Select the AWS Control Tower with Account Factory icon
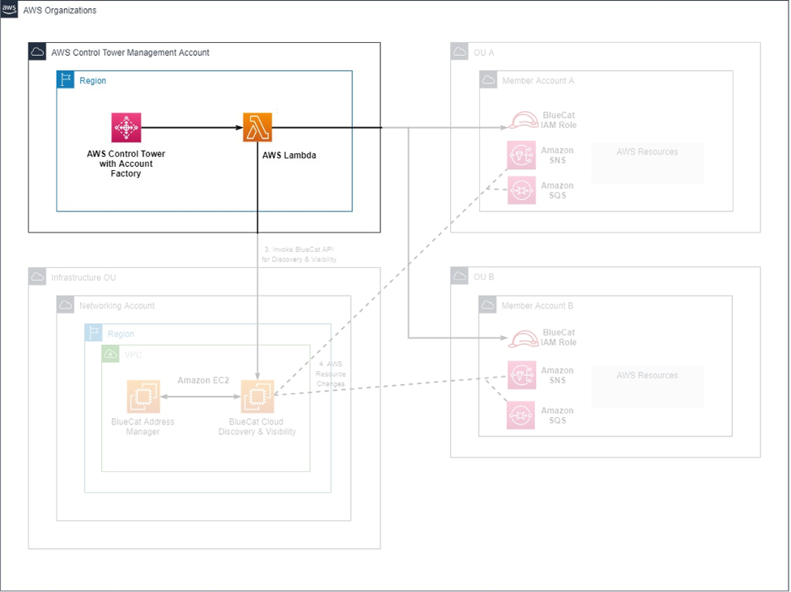 point(125,127)
